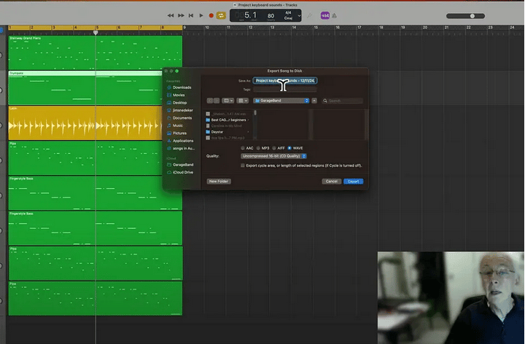Click the Fast Forward transport button
Image resolution: width=525 pixels, height=344 pixels.
point(180,15)
